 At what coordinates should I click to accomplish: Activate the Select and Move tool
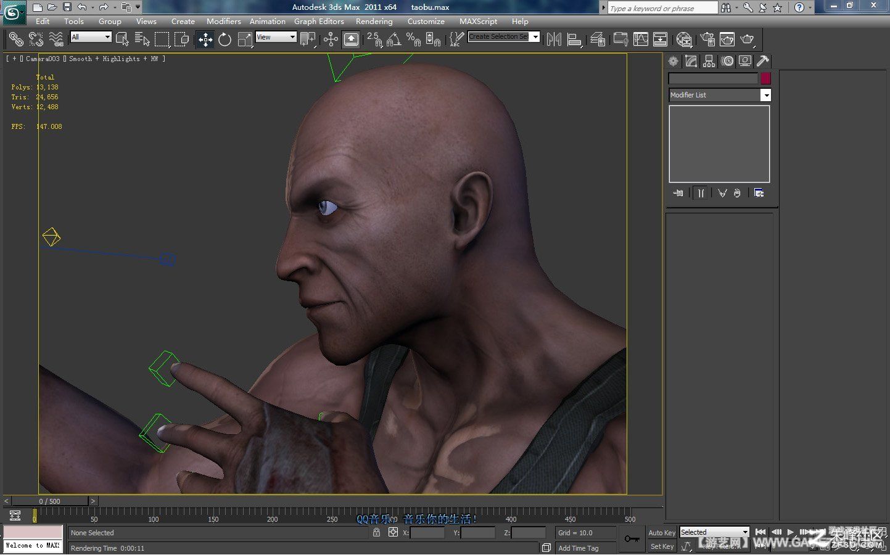(x=205, y=39)
